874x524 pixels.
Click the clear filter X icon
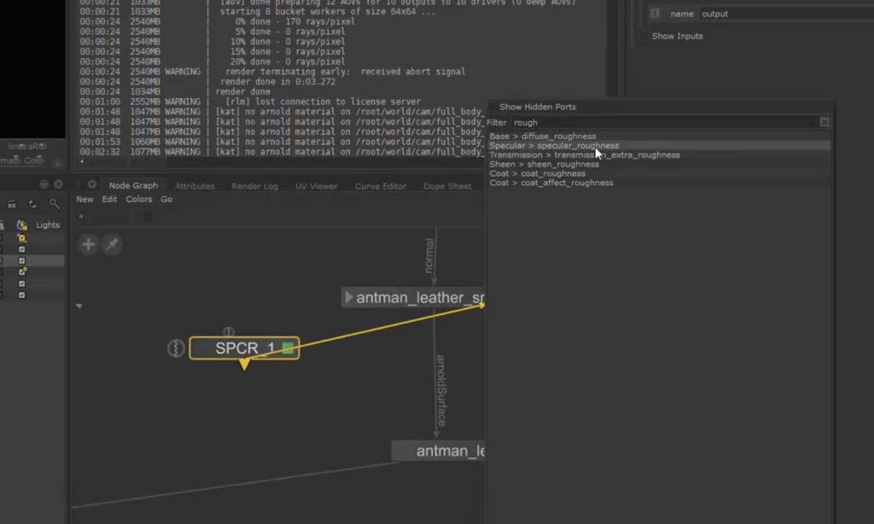tap(824, 123)
